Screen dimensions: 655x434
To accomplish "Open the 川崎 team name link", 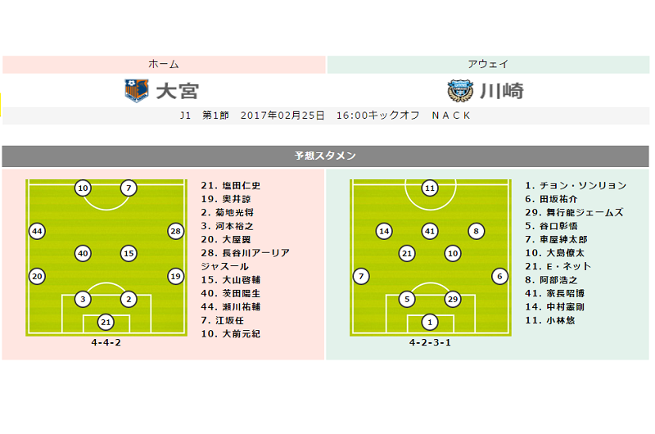I will pos(501,91).
